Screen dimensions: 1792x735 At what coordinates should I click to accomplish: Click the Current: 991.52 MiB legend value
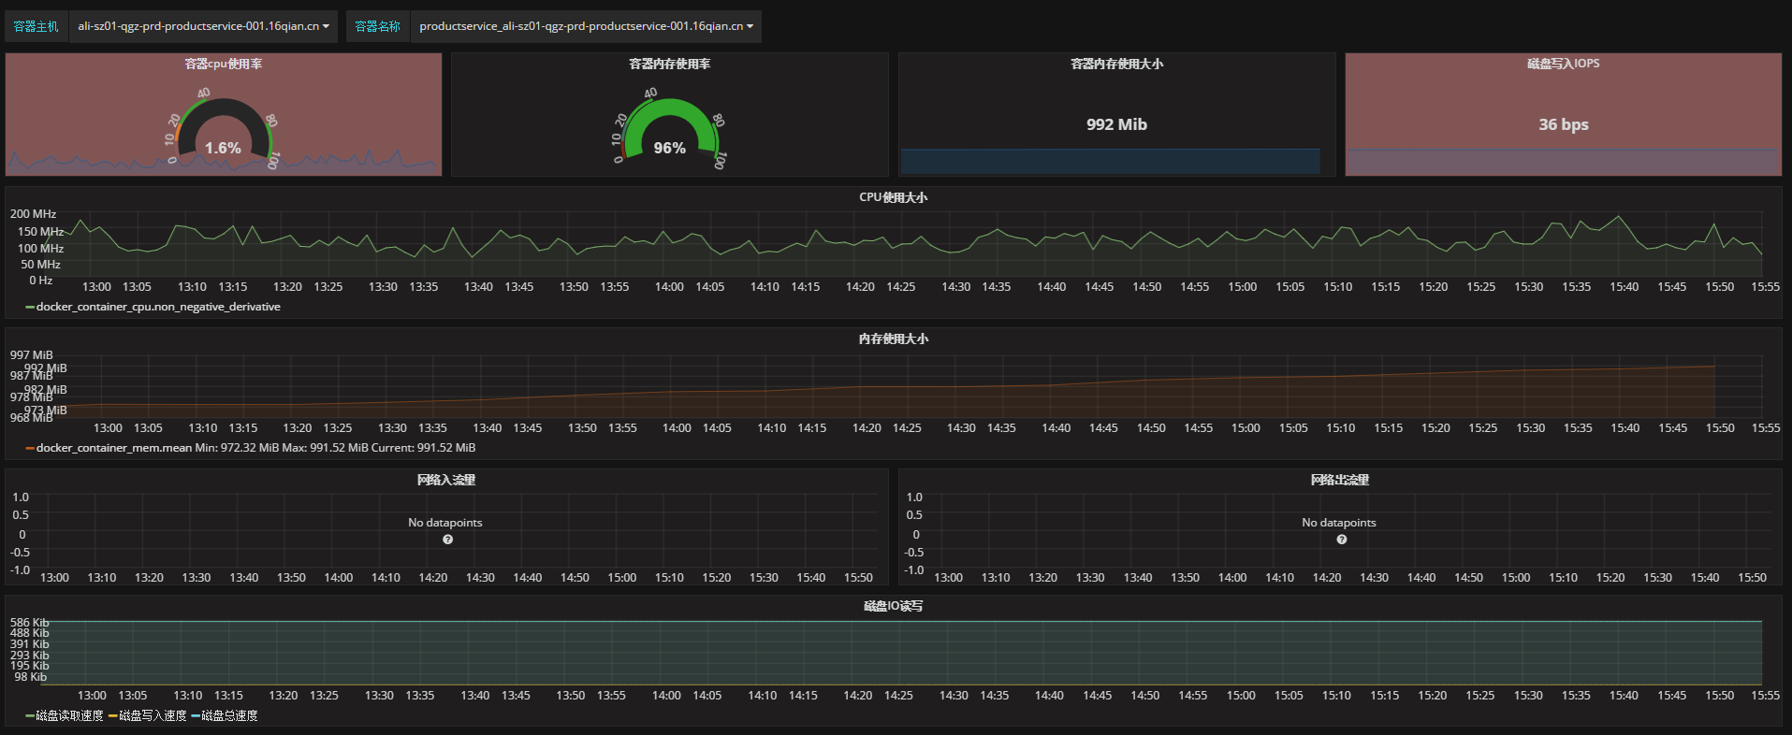[425, 448]
